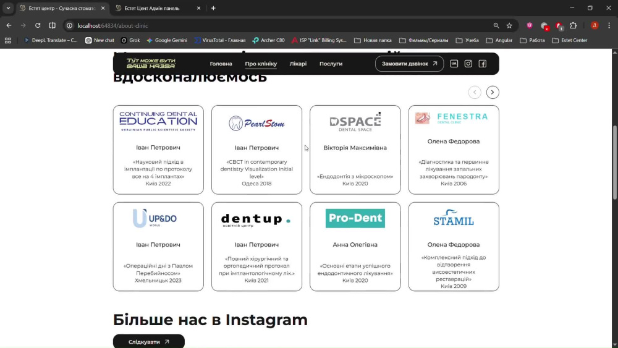The height and width of the screenshot is (348, 618).
Task: Open Головна in site navigation
Action: [221, 64]
